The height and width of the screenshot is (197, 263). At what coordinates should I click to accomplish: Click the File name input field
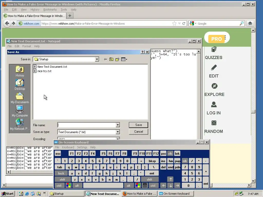pyautogui.click(x=87, y=125)
